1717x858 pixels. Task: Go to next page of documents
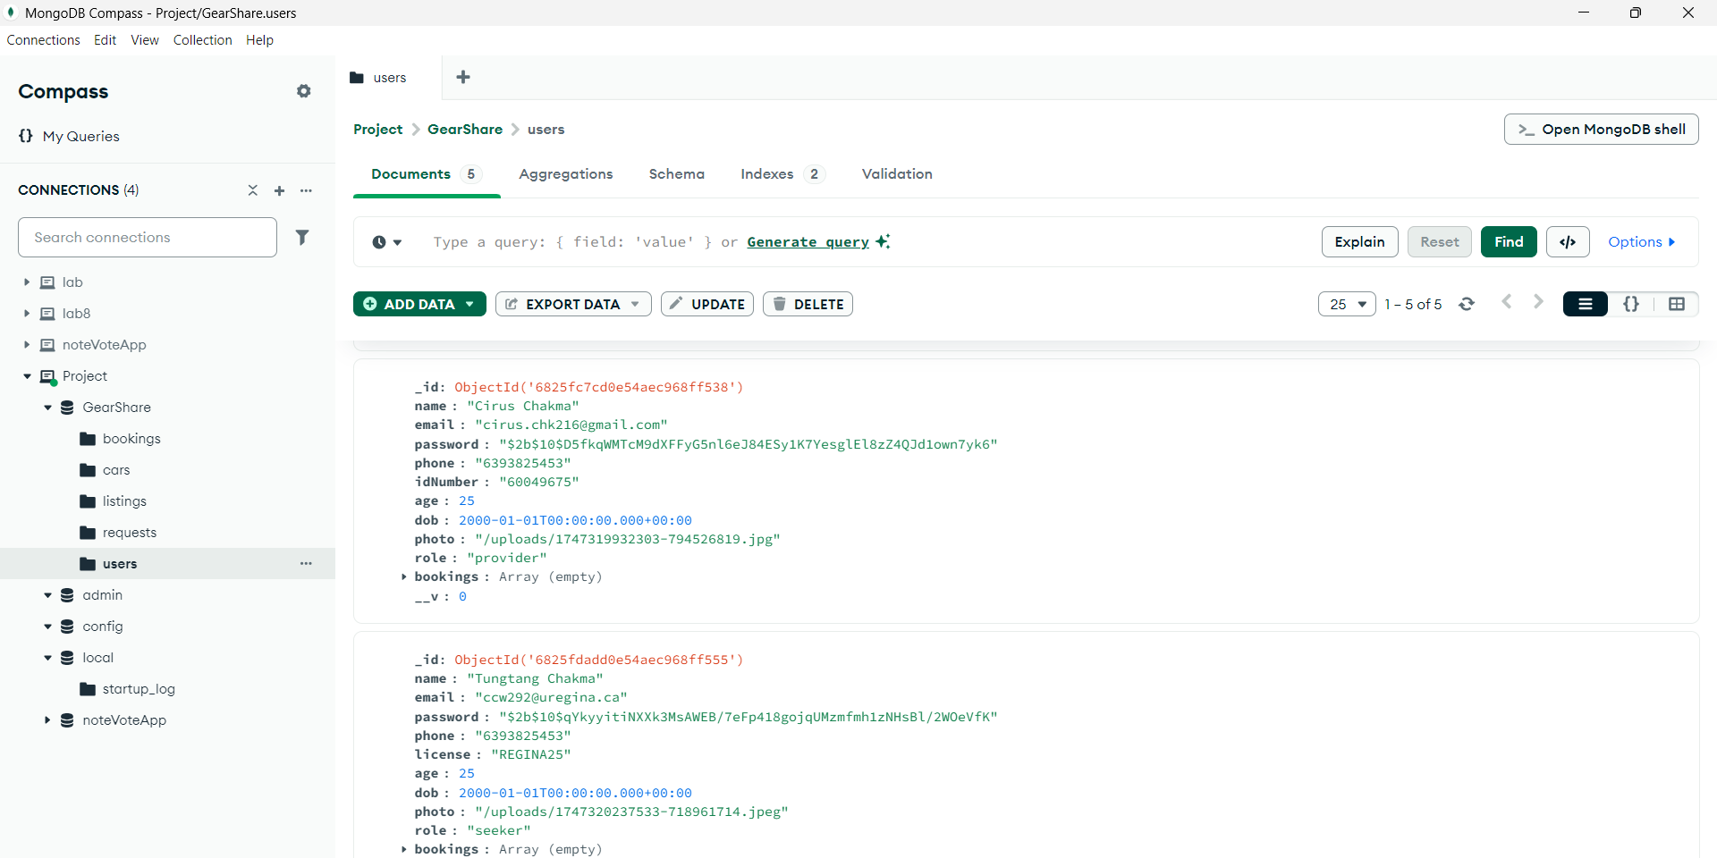(1538, 302)
